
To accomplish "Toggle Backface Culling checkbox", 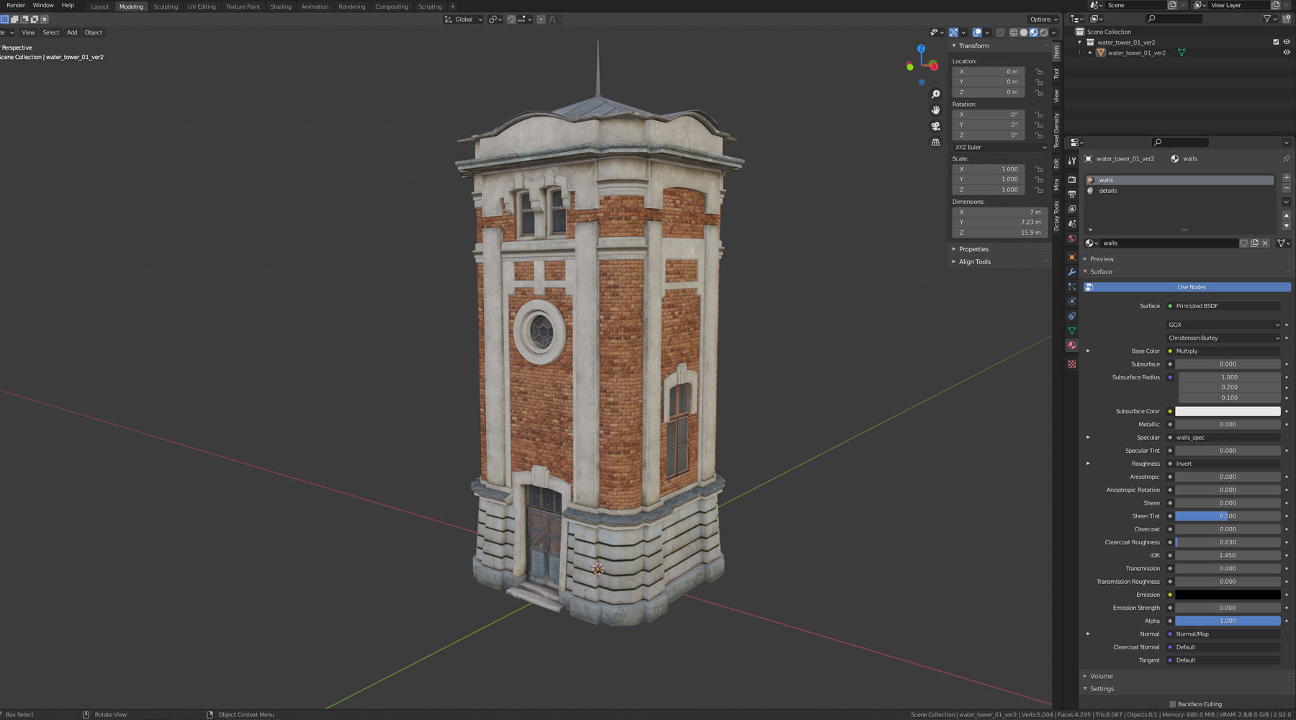I will pos(1173,704).
